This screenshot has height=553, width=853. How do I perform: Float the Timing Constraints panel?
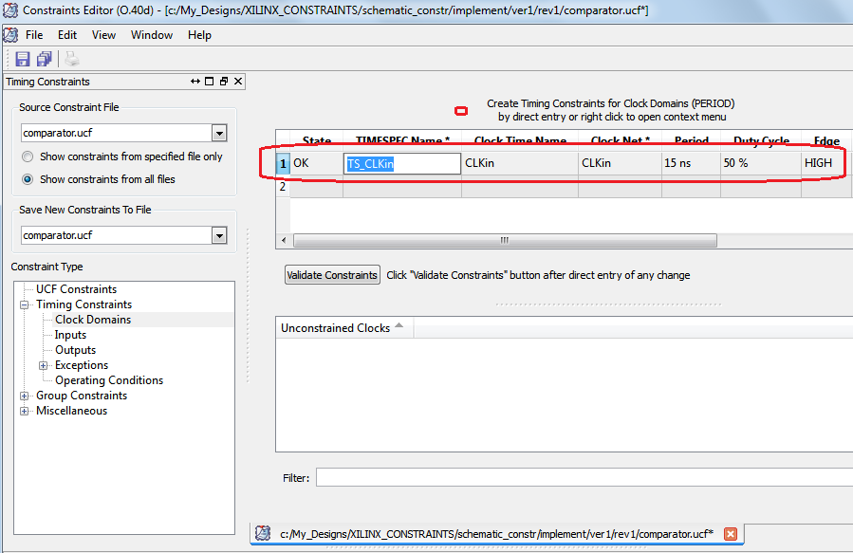[224, 82]
